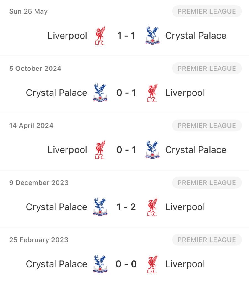Screen dimensions: 249x284
Task: Click Crystal Palace name in 5 October 2024 match
Action: tap(56, 93)
